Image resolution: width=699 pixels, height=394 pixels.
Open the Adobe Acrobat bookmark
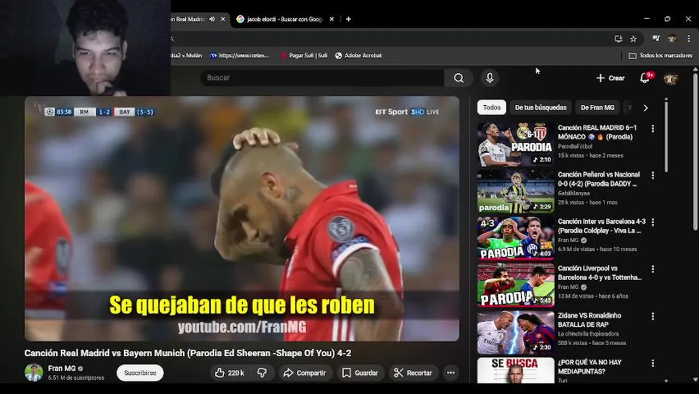tap(358, 56)
